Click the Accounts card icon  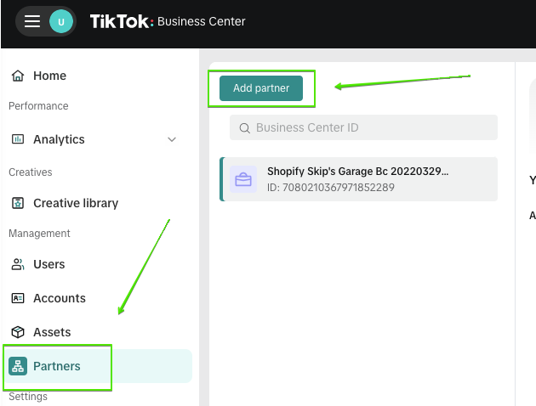pyautogui.click(x=18, y=298)
